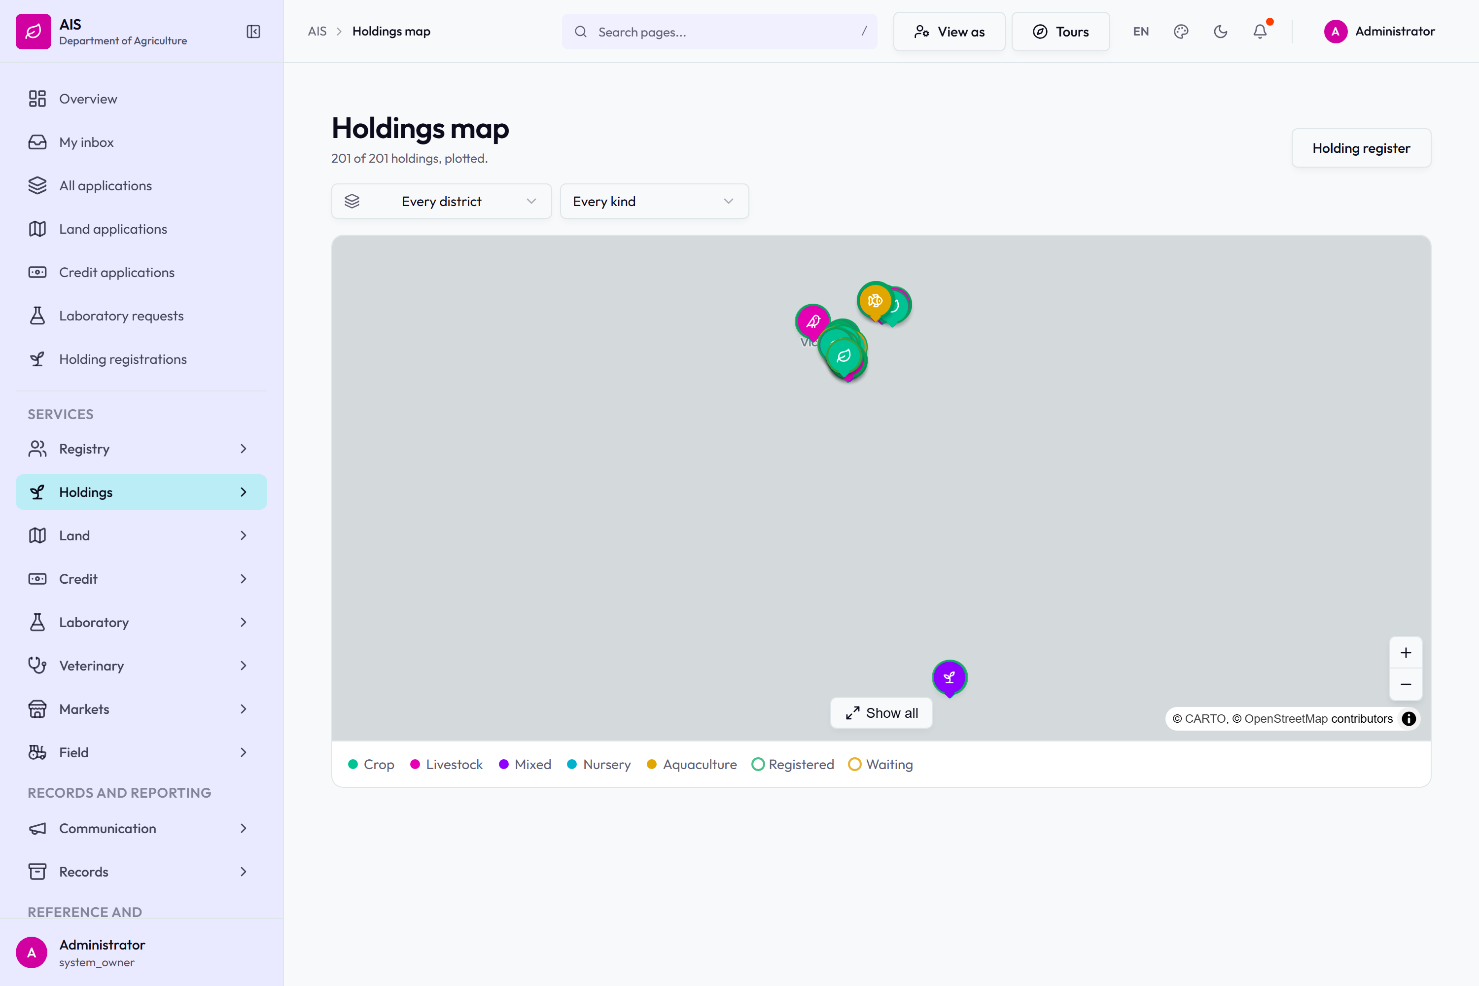
Task: Expand the Field section
Action: pyautogui.click(x=141, y=752)
